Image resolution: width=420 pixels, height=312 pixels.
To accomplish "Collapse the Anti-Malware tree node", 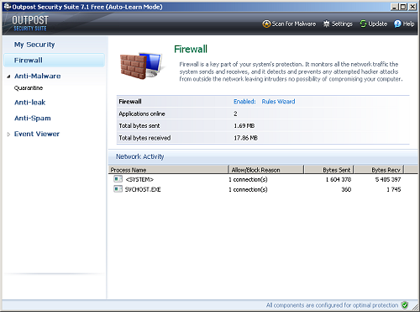I will (x=8, y=77).
